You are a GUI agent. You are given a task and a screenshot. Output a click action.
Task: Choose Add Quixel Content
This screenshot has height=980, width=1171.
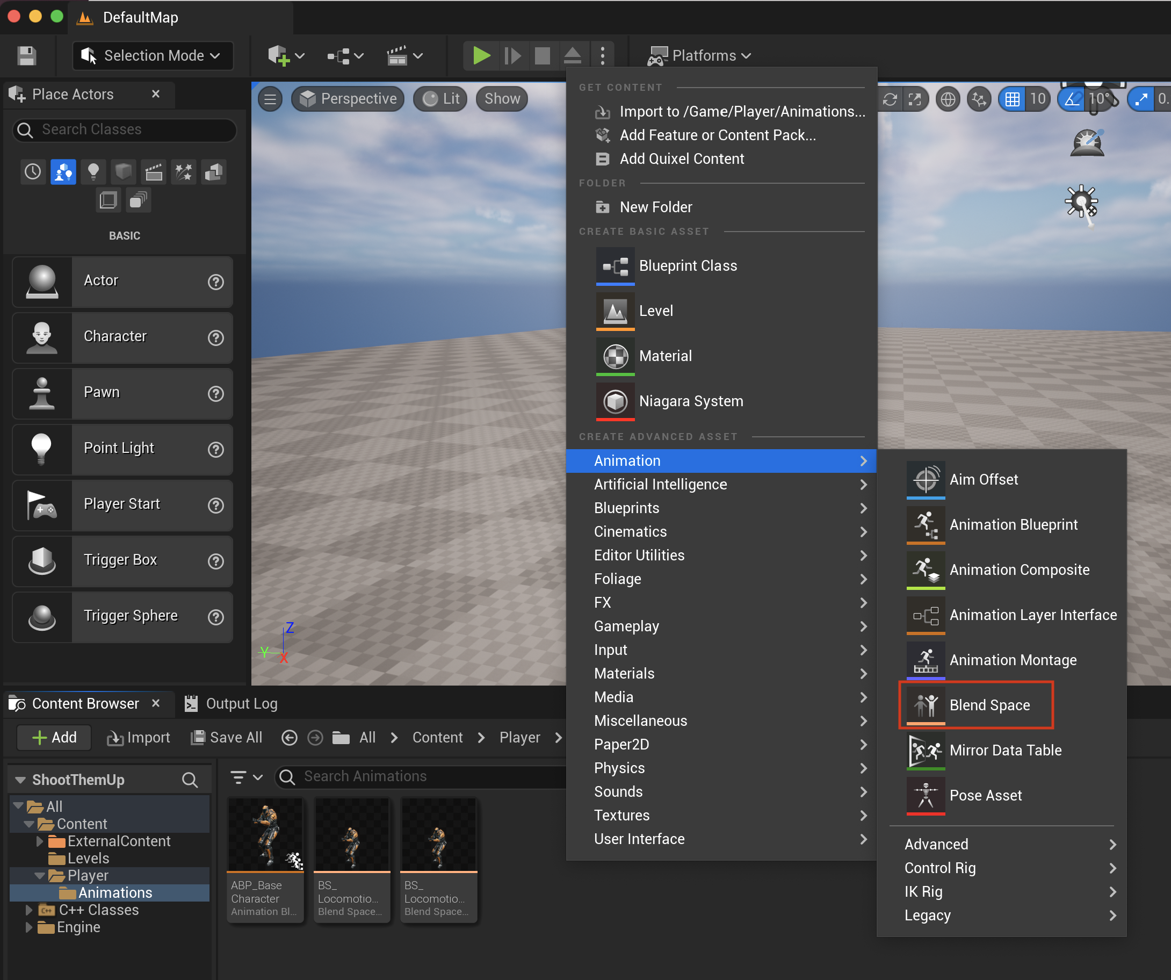[x=721, y=159]
